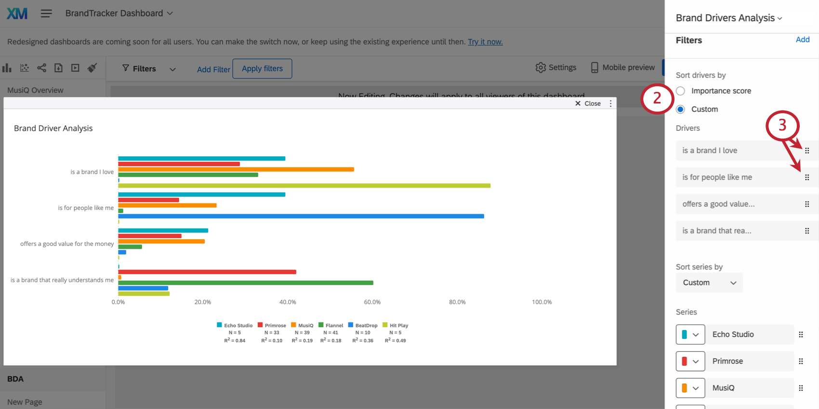Viewport: 819px width, 409px height.
Task: Open the Custom sort series dropdown
Action: coord(709,282)
